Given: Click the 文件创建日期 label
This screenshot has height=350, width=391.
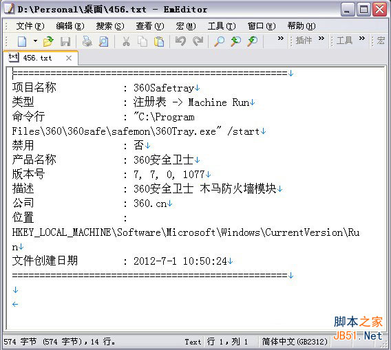Looking at the screenshot, I should [x=45, y=261].
